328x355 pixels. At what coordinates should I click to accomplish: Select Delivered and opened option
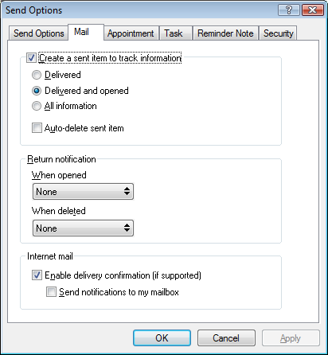(x=37, y=91)
